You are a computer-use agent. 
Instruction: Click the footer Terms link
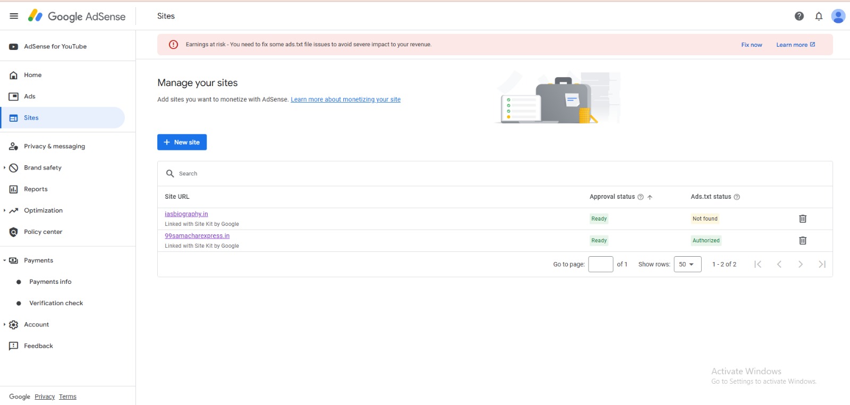[x=67, y=396]
